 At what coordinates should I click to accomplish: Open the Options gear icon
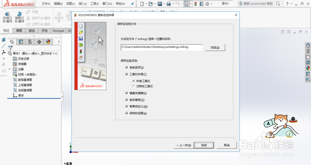click(x=207, y=4)
